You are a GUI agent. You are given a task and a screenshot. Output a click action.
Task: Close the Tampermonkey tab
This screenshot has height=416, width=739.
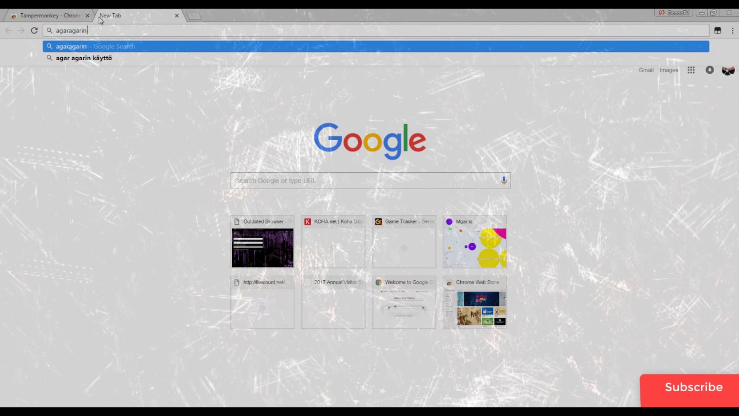tap(87, 16)
